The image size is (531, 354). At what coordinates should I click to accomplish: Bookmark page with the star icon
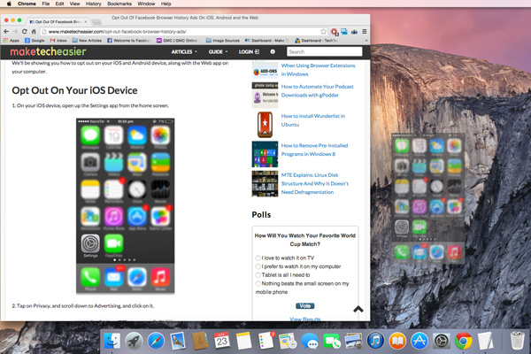click(x=323, y=32)
